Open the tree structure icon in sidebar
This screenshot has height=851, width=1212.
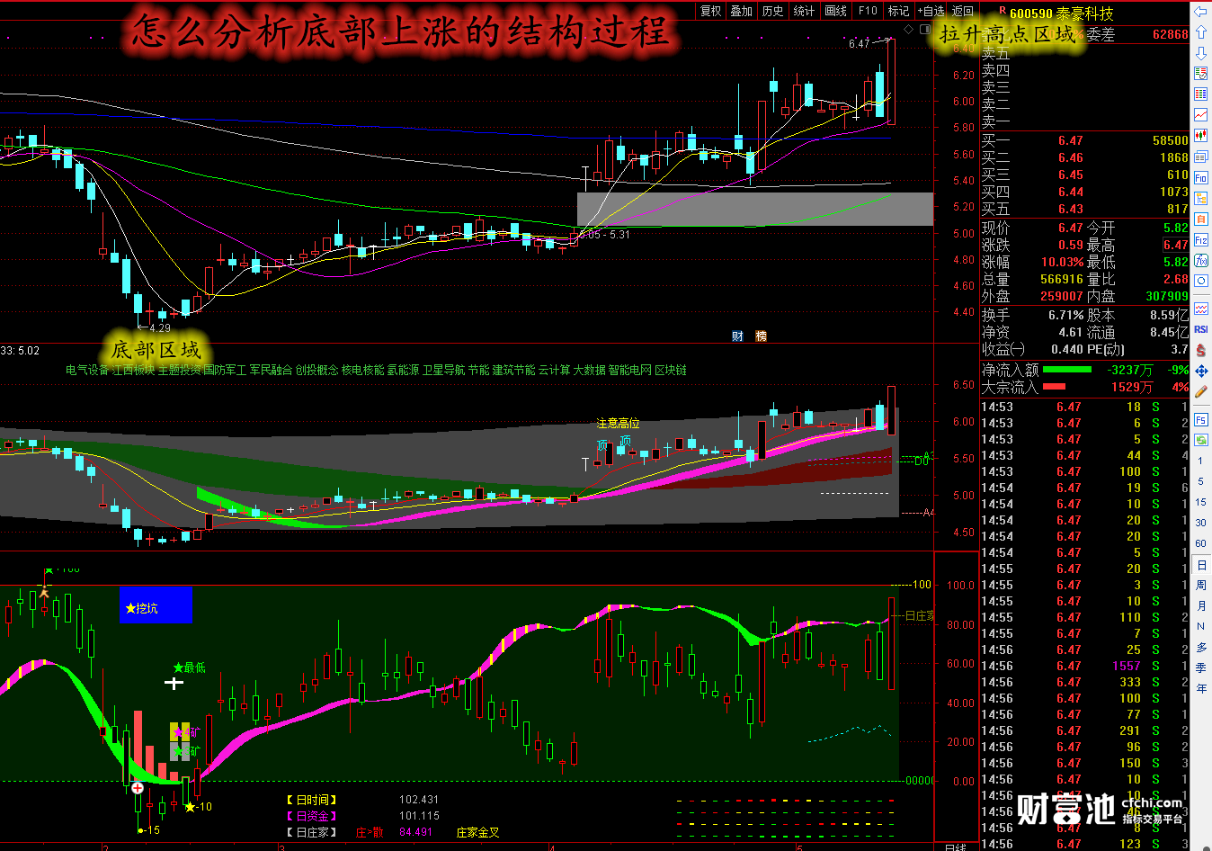tap(1200, 198)
